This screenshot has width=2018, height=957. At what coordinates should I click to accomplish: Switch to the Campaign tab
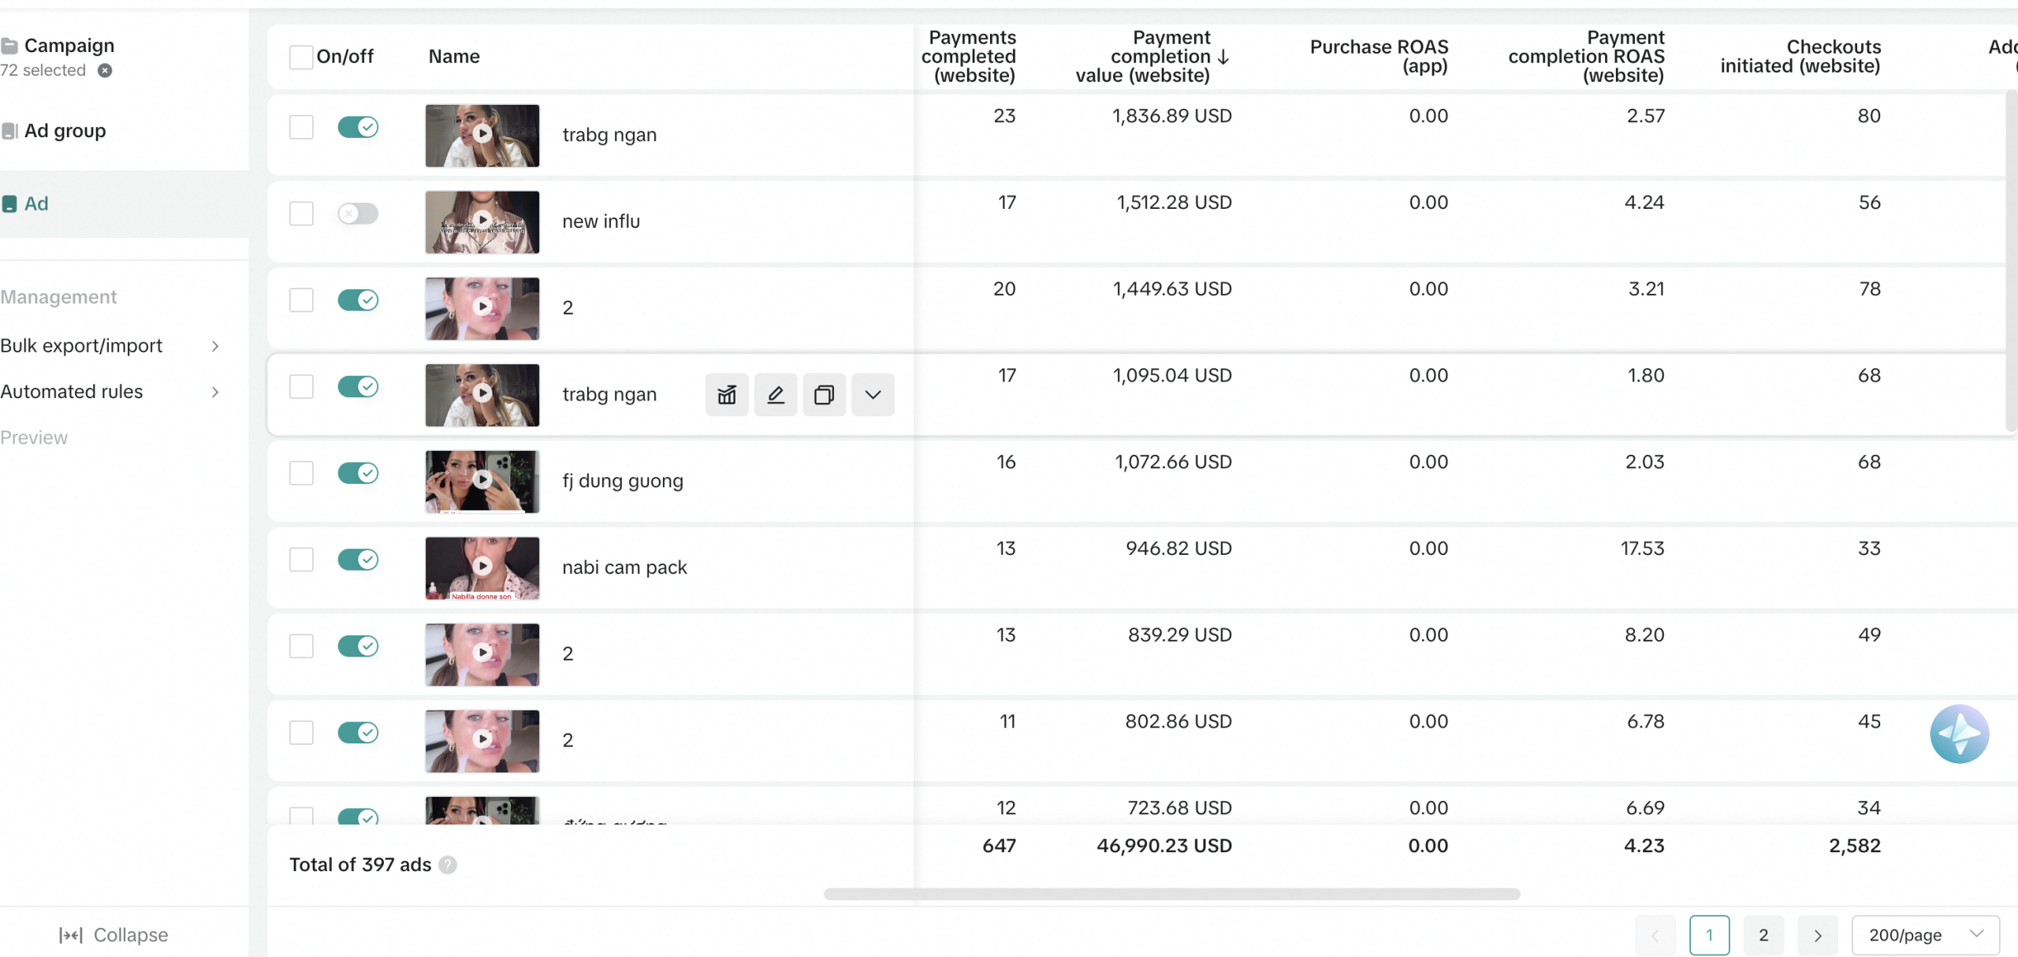[x=69, y=46]
